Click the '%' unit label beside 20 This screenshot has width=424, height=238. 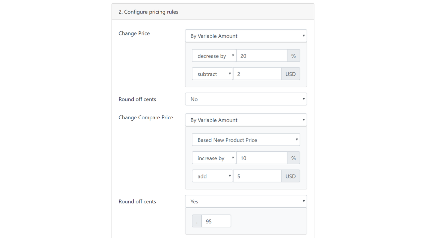pos(293,56)
